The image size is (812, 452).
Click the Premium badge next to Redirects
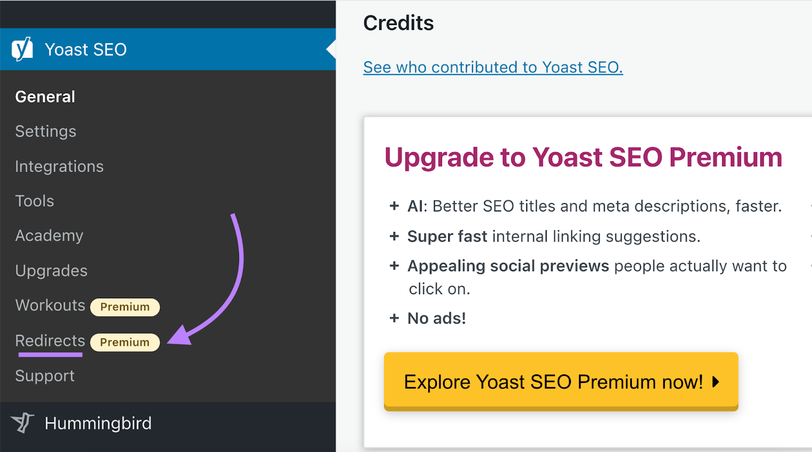pos(125,342)
